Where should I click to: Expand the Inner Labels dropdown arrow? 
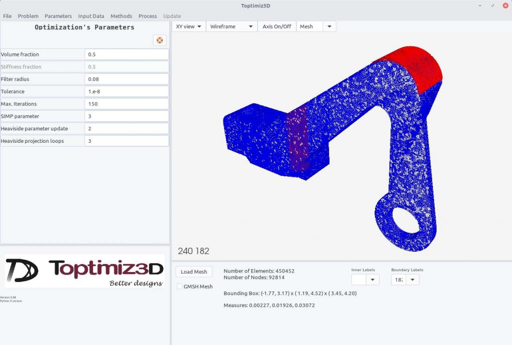[372, 280]
